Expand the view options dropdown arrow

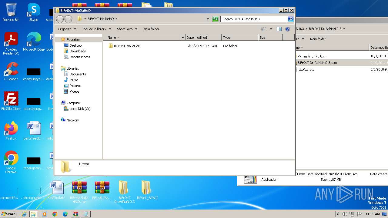click(271, 29)
